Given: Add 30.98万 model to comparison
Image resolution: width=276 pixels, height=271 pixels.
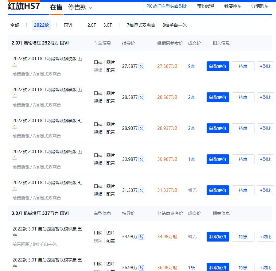Looking at the screenshot, I should click(266, 159).
